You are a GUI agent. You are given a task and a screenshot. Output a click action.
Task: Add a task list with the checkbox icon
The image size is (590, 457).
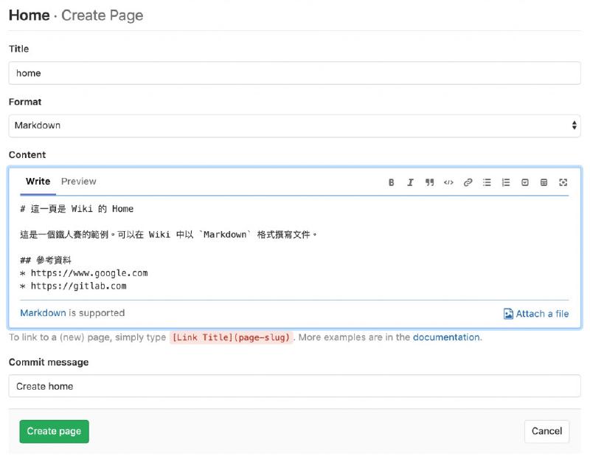click(525, 182)
